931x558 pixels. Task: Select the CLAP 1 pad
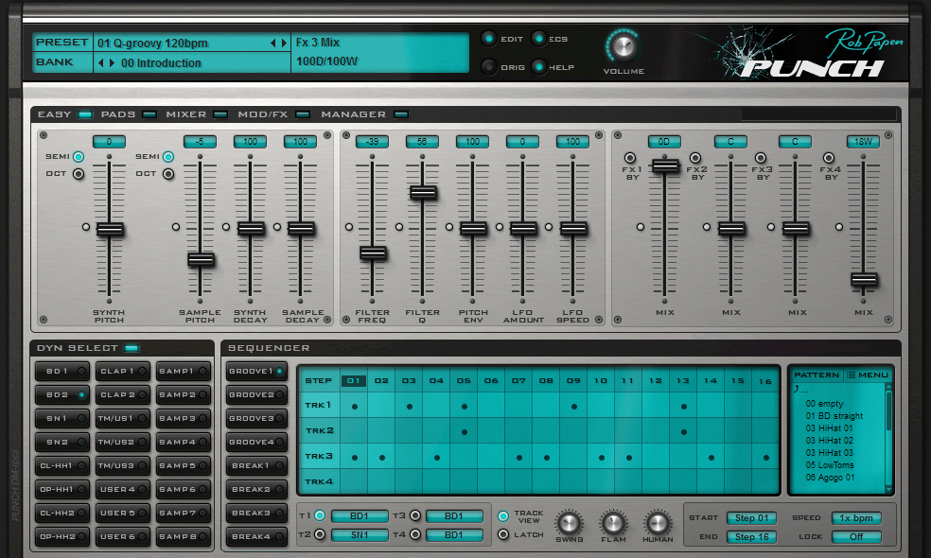123,371
